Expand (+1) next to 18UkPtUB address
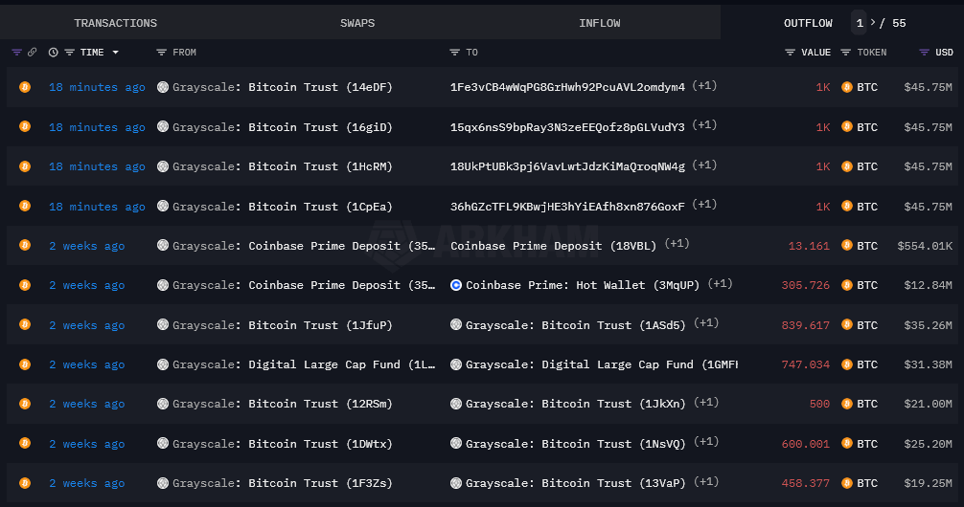The image size is (964, 507). (x=704, y=165)
